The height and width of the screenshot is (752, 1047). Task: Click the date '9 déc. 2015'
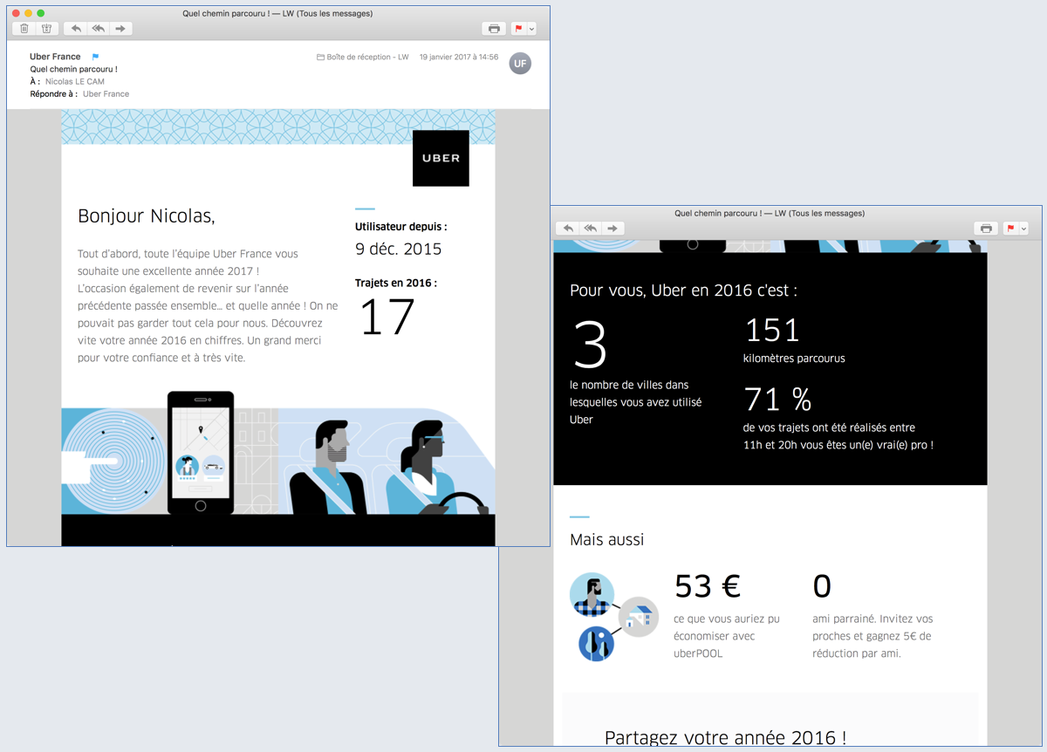pyautogui.click(x=399, y=249)
